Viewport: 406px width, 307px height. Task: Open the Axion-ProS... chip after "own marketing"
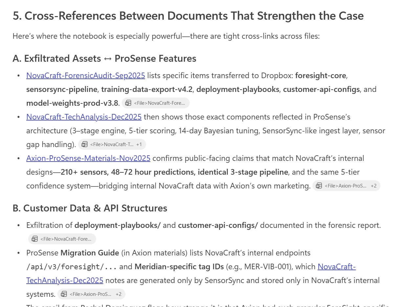(x=345, y=186)
